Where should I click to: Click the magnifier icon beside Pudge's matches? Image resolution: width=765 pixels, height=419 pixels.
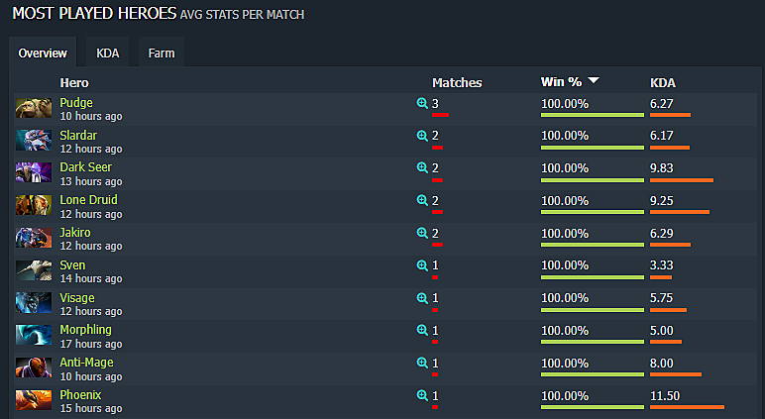click(x=422, y=103)
